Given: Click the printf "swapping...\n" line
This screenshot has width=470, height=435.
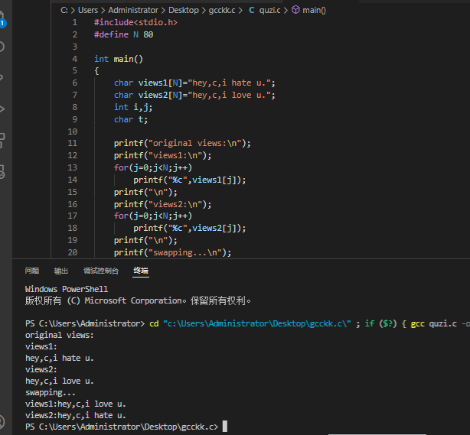Looking at the screenshot, I should pyautogui.click(x=173, y=253).
